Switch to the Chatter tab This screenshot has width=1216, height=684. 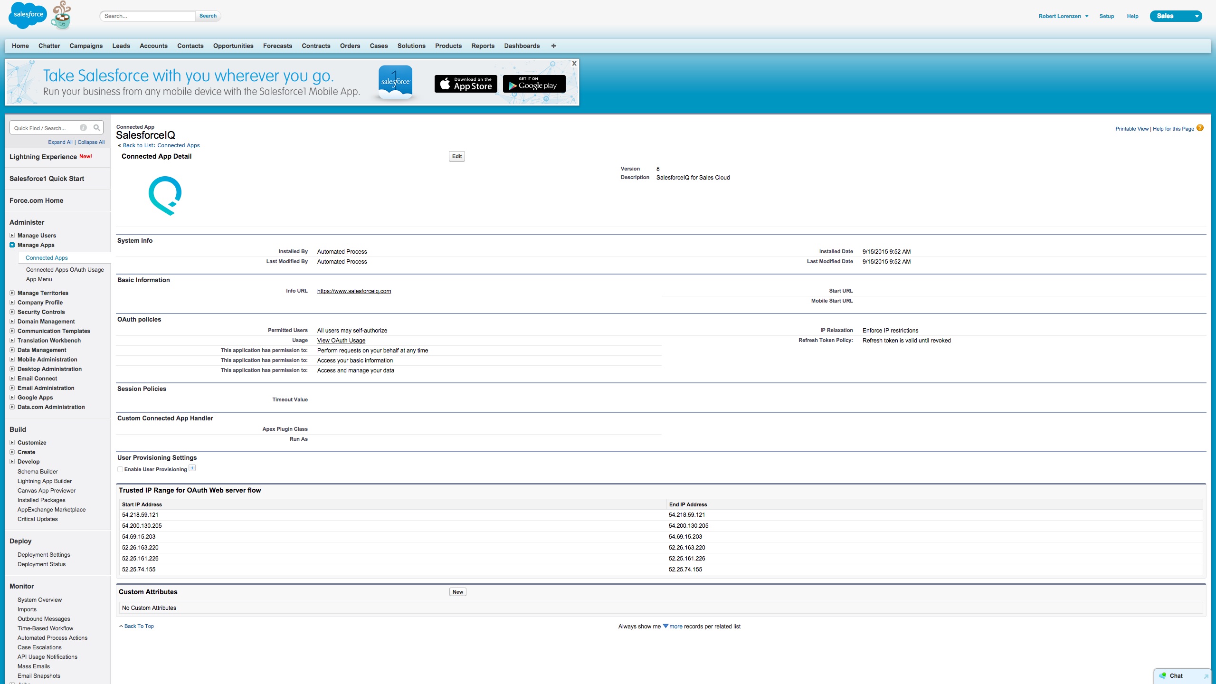coord(49,46)
